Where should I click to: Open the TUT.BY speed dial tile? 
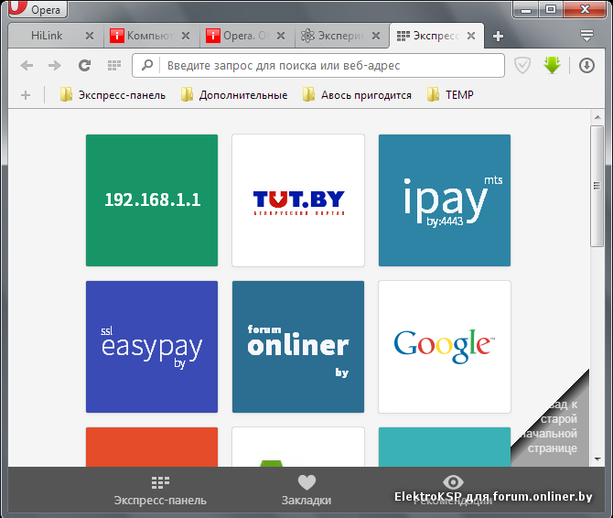298,200
